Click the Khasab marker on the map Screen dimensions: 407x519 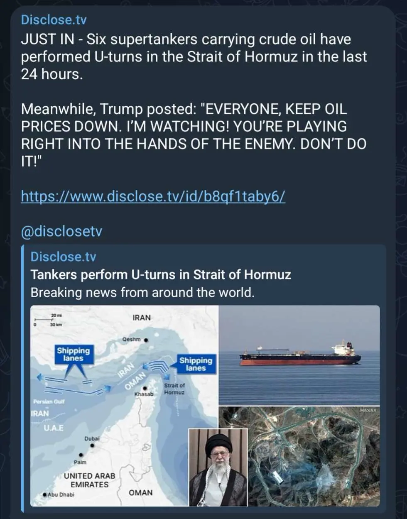[x=145, y=388]
